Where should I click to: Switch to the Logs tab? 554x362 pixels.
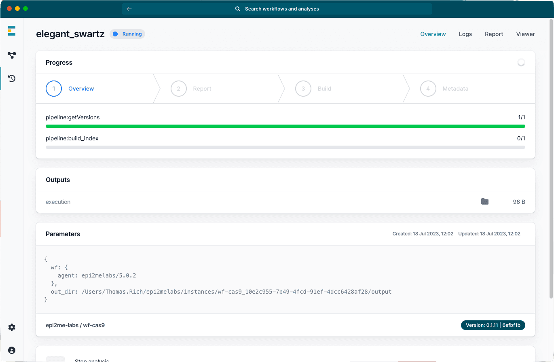pos(465,34)
